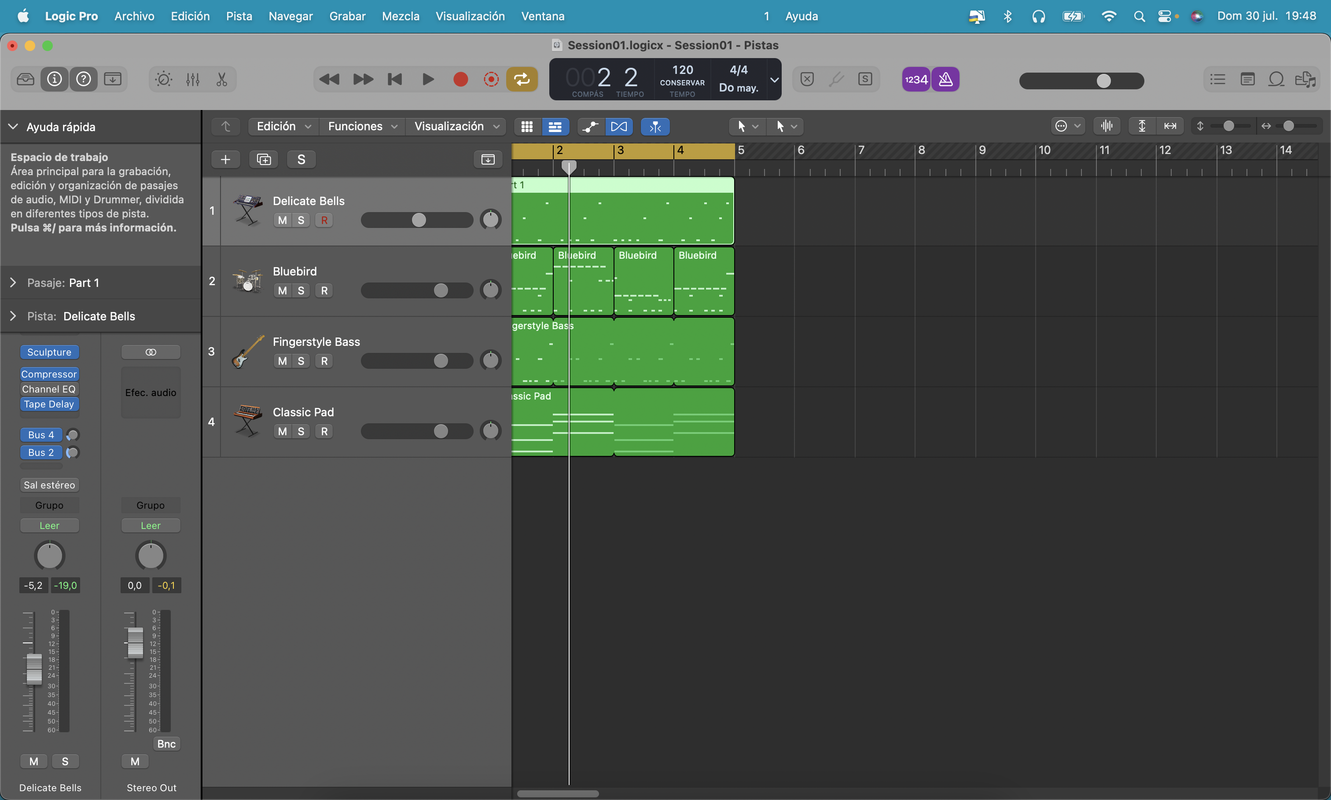Click the Sal estéreo output button

[50, 484]
